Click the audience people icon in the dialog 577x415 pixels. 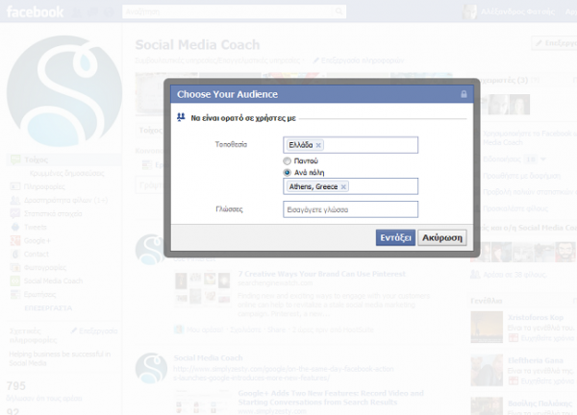pos(181,117)
